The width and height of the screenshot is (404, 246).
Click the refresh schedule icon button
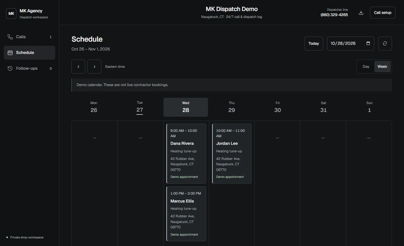pyautogui.click(x=385, y=44)
